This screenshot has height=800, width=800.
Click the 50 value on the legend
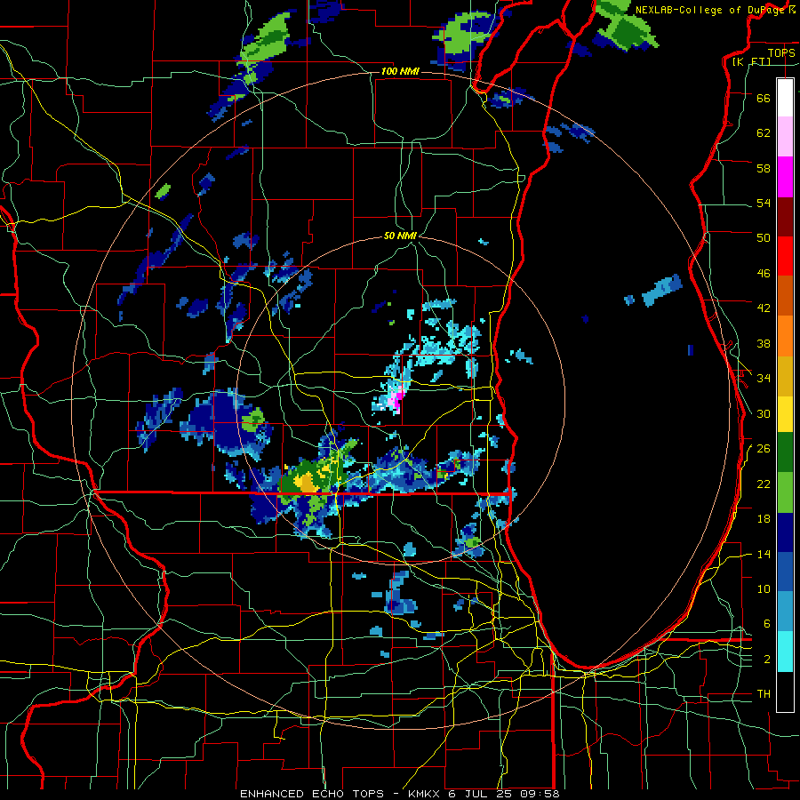pyautogui.click(x=764, y=238)
